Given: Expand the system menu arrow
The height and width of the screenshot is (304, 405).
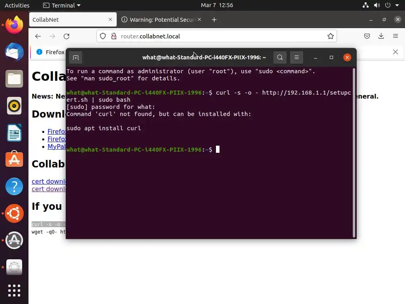Looking at the screenshot, I should coord(397,5).
